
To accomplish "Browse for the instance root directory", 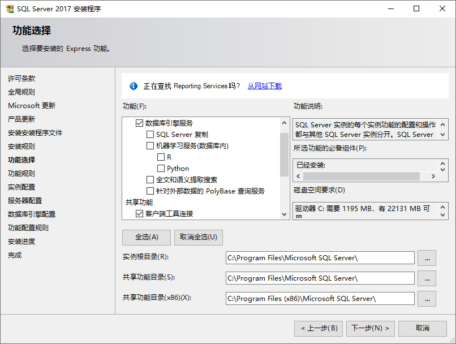I will point(427,258).
